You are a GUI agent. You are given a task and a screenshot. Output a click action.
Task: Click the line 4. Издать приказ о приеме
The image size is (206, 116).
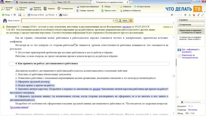35,85
